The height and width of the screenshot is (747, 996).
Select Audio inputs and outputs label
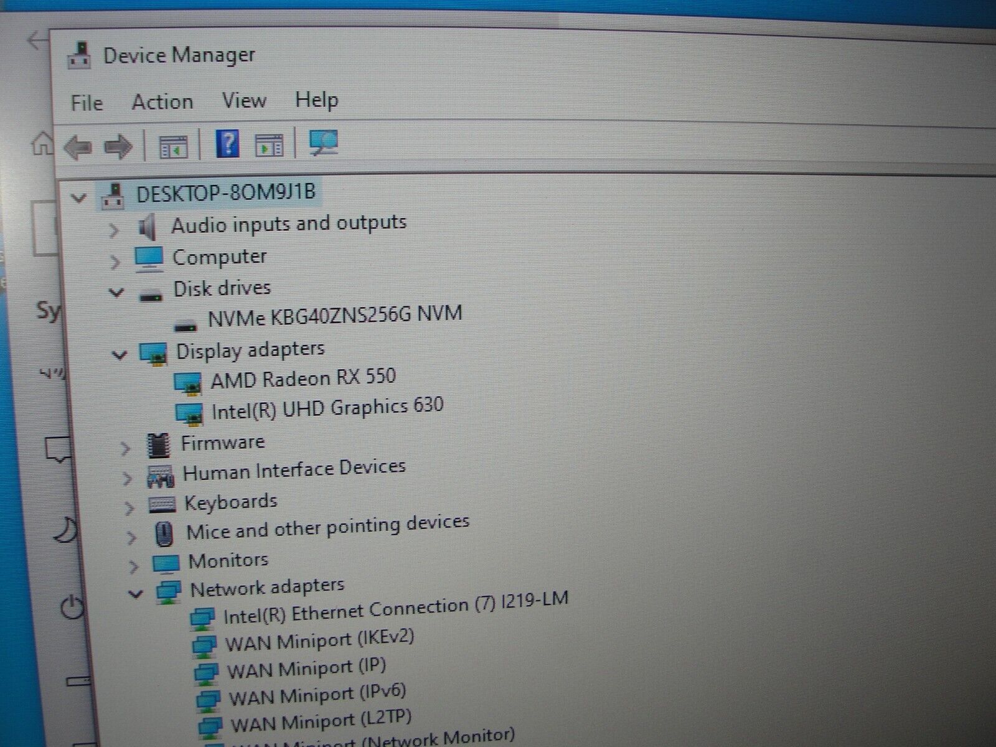(289, 224)
